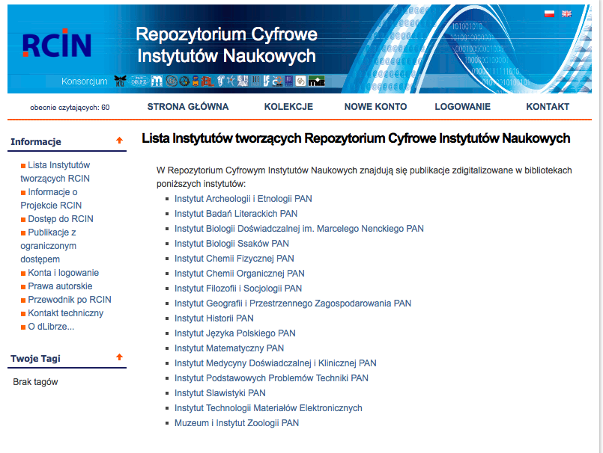Open Instytut Slawistyki PAN link

point(220,393)
